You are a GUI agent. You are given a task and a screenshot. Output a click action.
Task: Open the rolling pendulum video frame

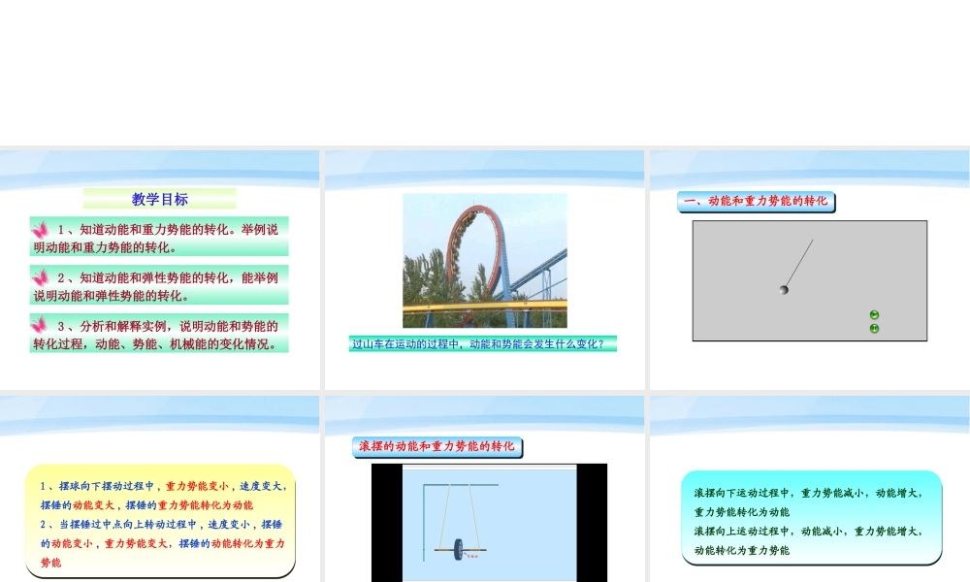pyautogui.click(x=489, y=523)
